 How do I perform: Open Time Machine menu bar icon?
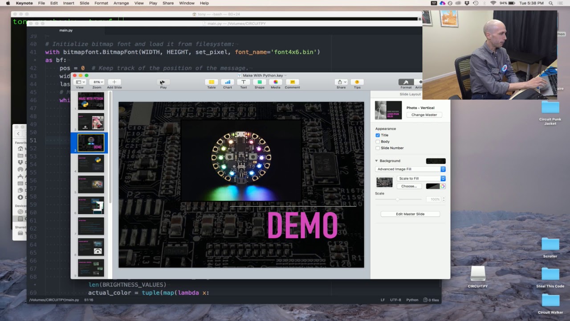tap(476, 3)
